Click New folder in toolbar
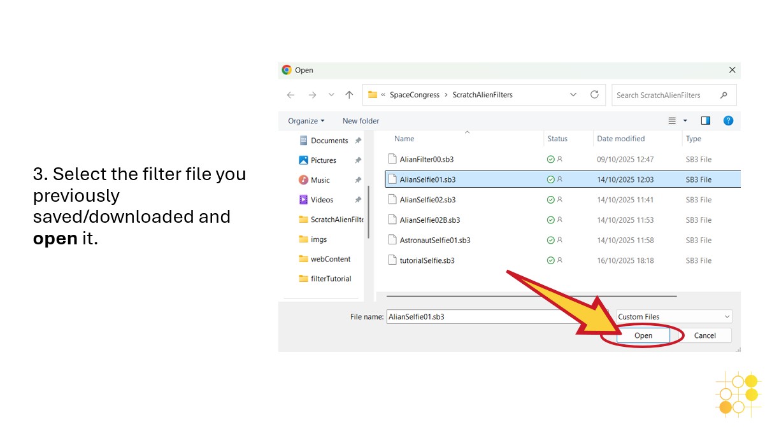Screen dimensions: 772x427 pos(361,121)
